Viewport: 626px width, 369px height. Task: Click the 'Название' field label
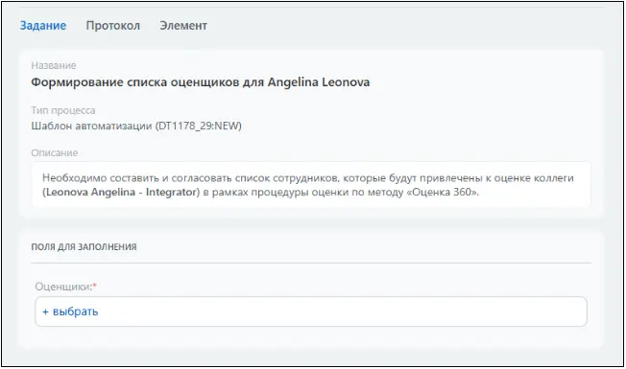(x=54, y=65)
